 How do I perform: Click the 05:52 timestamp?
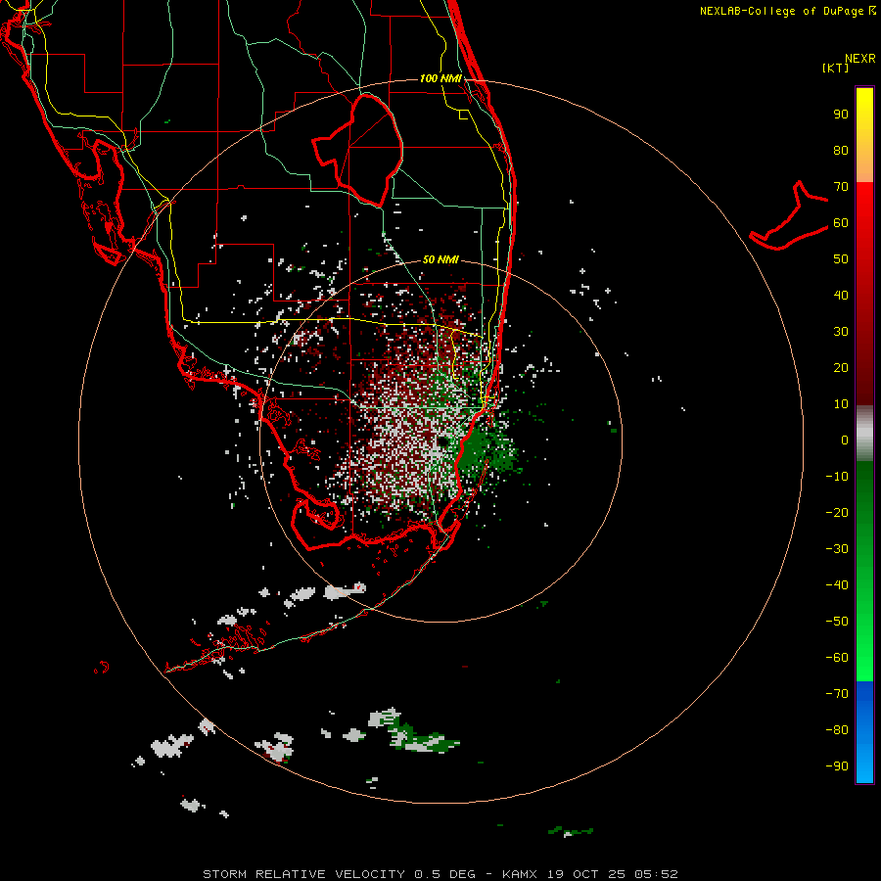click(x=657, y=874)
